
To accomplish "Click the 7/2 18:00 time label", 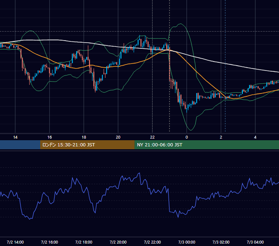I will [84, 242].
